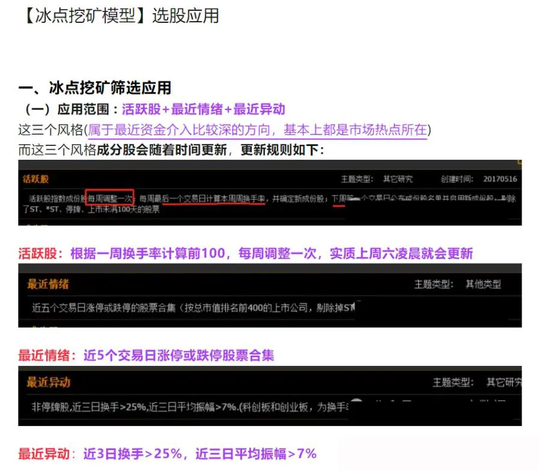Click purple caption 近5个交易日涨停或跌停股票合集

pos(178,355)
